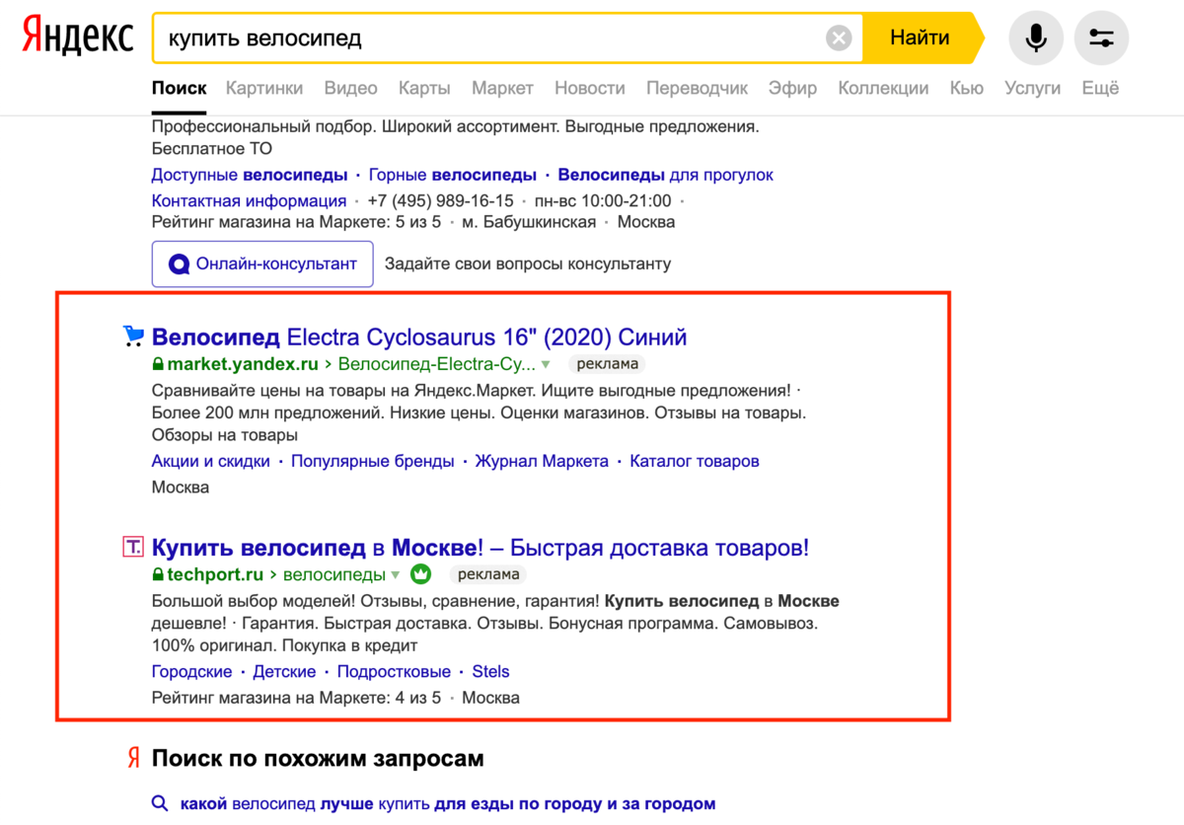Open the Горные велосипеды link

coord(452,175)
